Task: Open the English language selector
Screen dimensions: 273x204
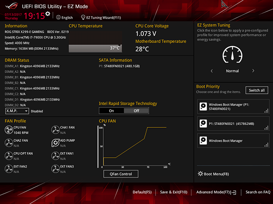Action: 65,18
